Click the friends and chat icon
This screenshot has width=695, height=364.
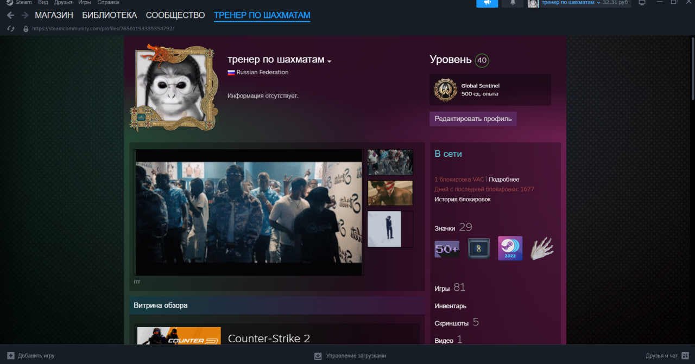685,356
